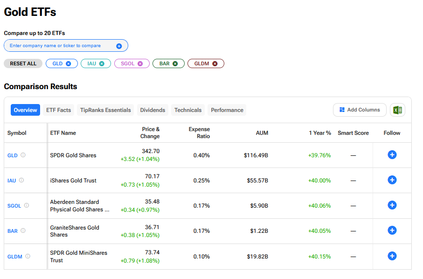This screenshot has height=279, width=423.
Task: Remove BAR chip from comparison
Action: (x=175, y=63)
